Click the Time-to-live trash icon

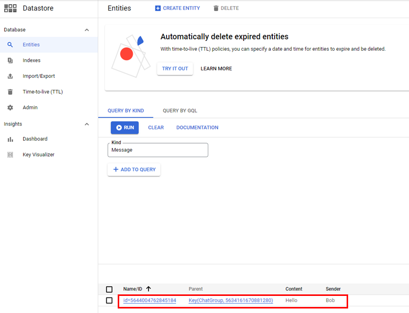pyautogui.click(x=10, y=92)
